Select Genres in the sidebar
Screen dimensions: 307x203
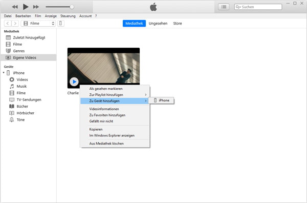28,51
